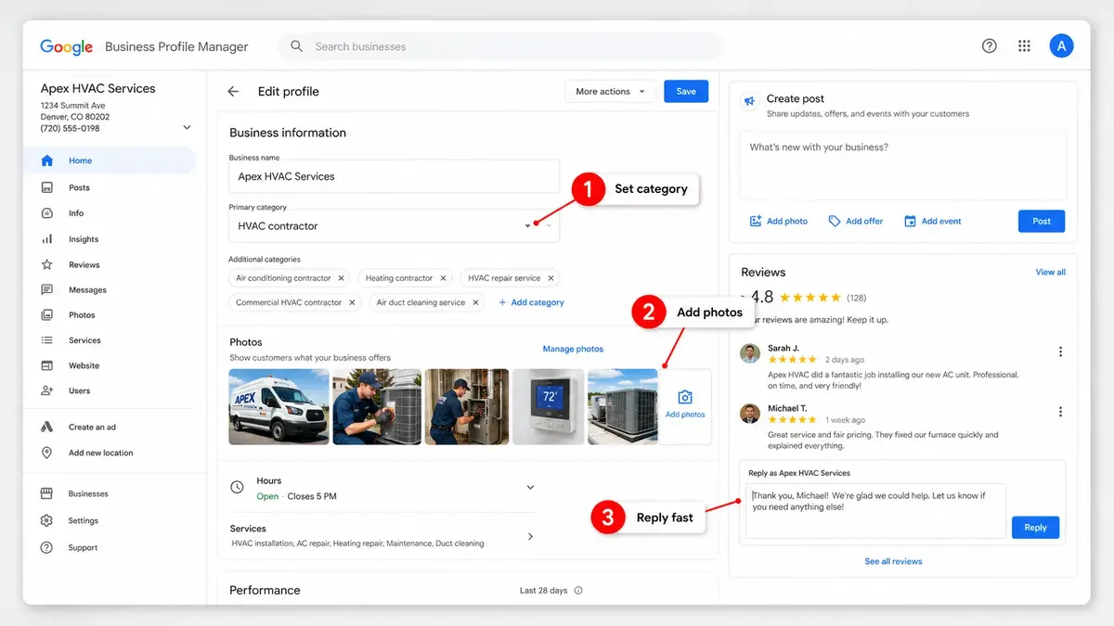Click the search magnifier icon
This screenshot has width=1114, height=626.
[296, 46]
